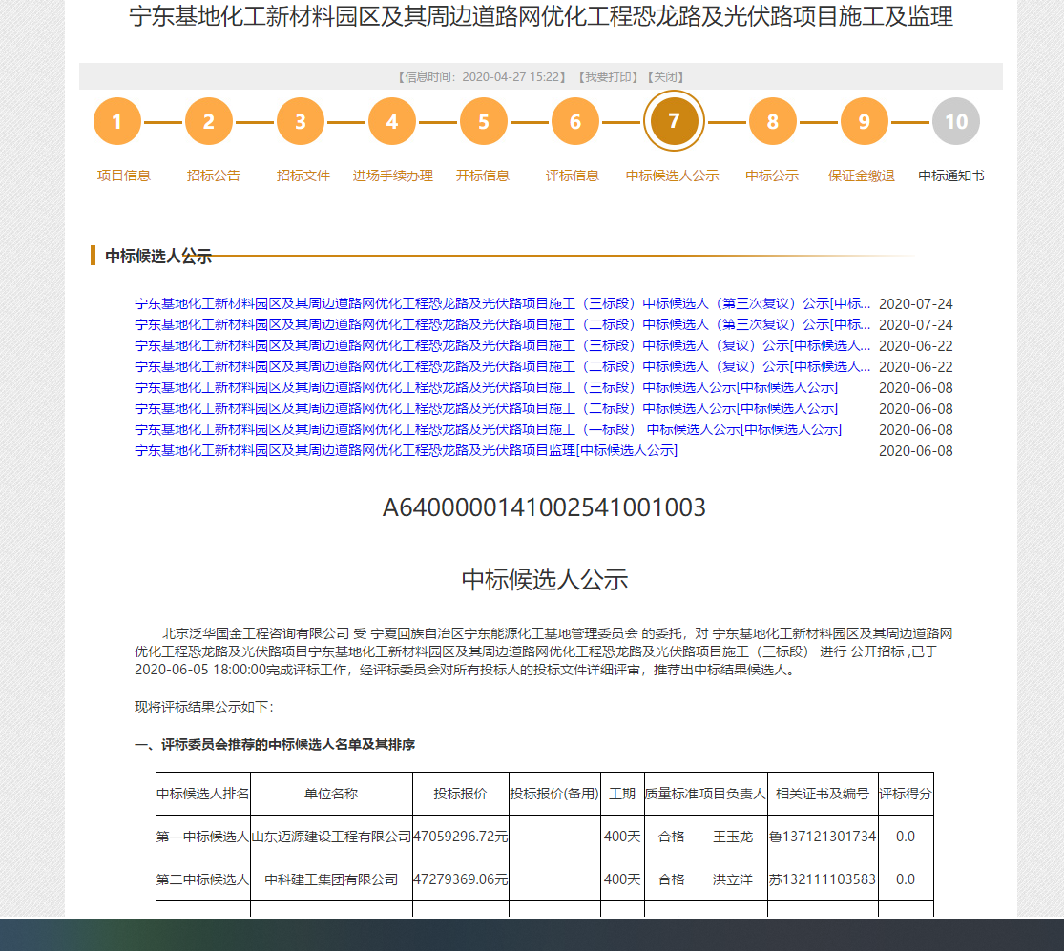Click the active step circle 7
Screen dimensions: 1064x951
pyautogui.click(x=674, y=121)
